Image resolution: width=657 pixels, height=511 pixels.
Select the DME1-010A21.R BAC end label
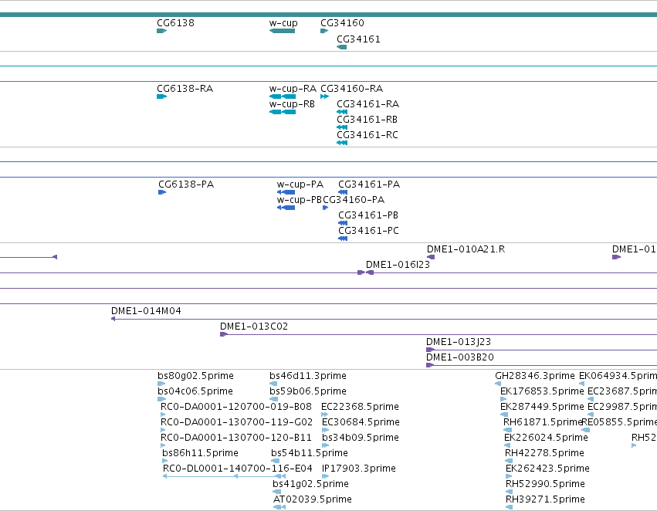(466, 249)
